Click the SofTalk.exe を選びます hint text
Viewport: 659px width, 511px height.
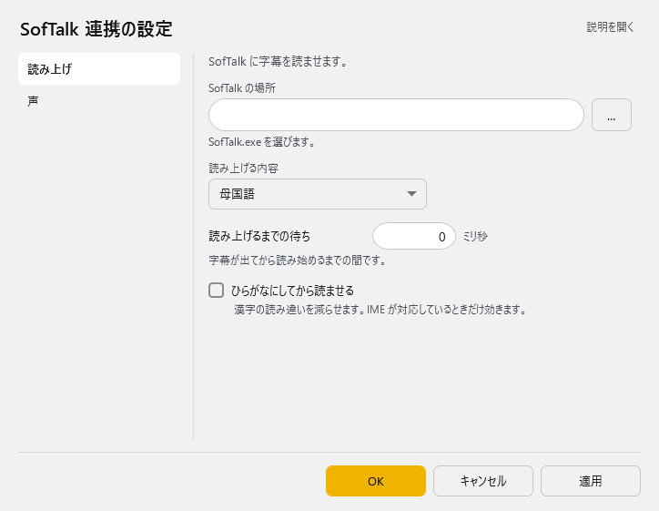tap(262, 142)
